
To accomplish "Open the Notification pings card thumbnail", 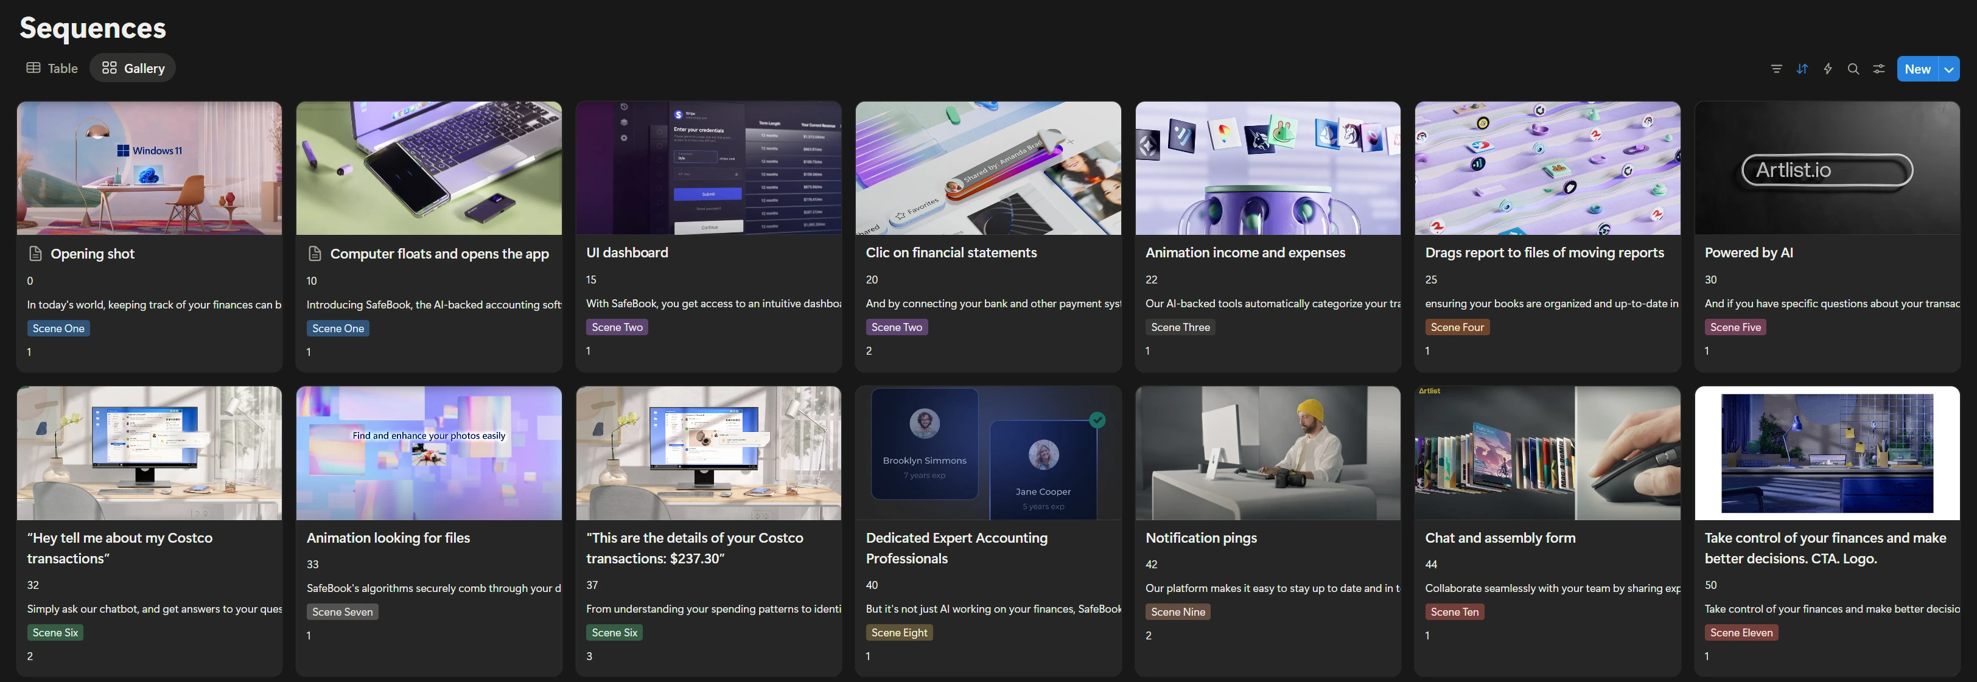I will click(x=1267, y=453).
